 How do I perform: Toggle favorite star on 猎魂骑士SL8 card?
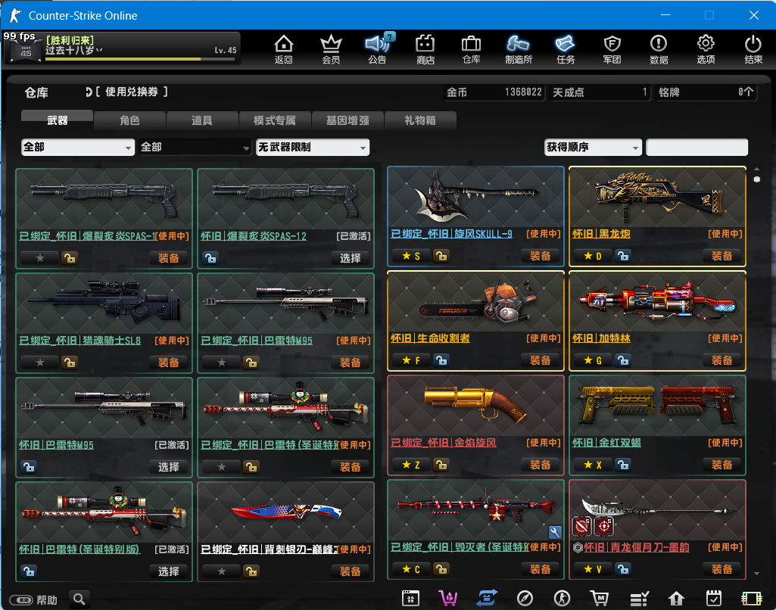click(40, 363)
